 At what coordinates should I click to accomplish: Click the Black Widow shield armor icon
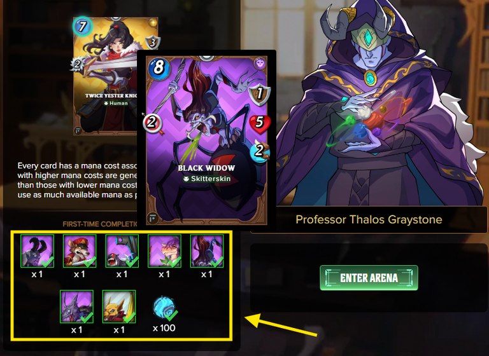260,93
